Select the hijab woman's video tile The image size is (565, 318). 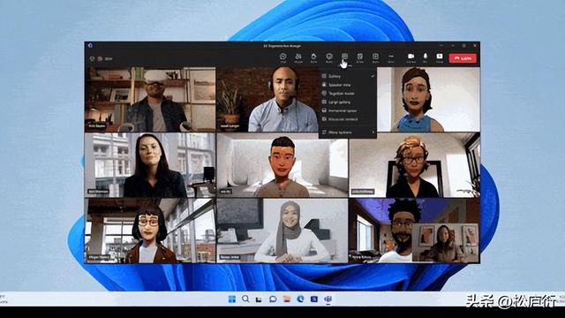[282, 231]
